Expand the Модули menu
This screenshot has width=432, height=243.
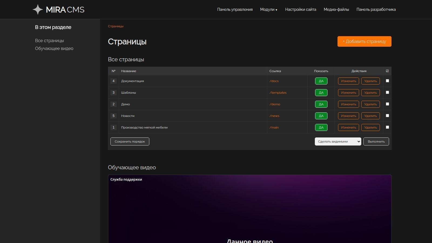click(269, 9)
